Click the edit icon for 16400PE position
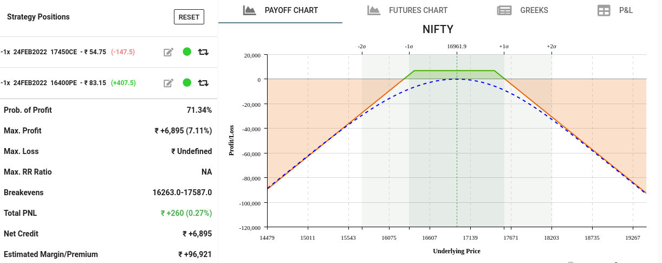662x263 pixels. click(x=168, y=83)
